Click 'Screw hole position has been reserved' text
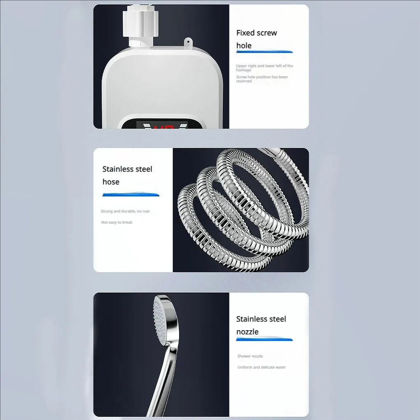420x420 pixels. coord(262,79)
